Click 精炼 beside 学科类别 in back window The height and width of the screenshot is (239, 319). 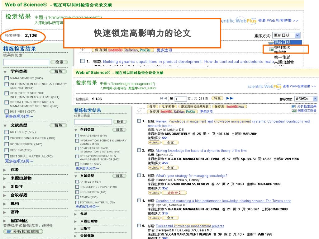[59, 71]
